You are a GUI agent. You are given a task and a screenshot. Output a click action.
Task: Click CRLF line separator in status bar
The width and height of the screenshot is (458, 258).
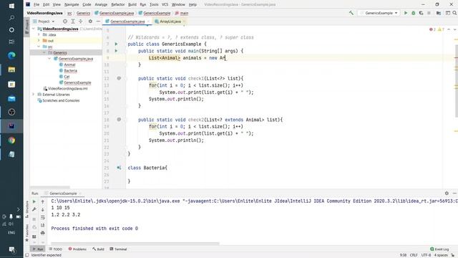point(414,255)
